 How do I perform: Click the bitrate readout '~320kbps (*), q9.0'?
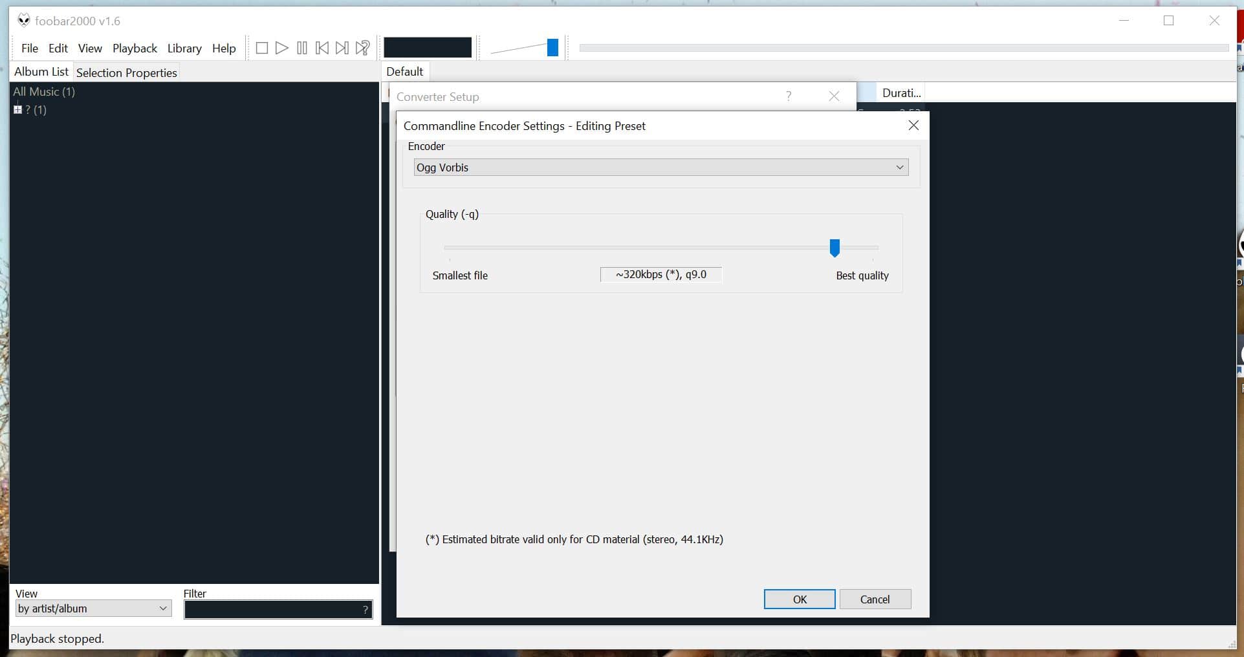661,275
